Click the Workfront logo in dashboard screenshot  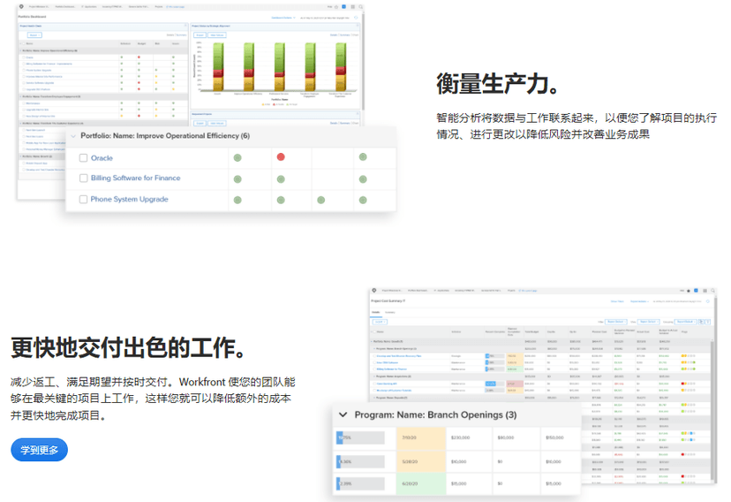coord(20,6)
